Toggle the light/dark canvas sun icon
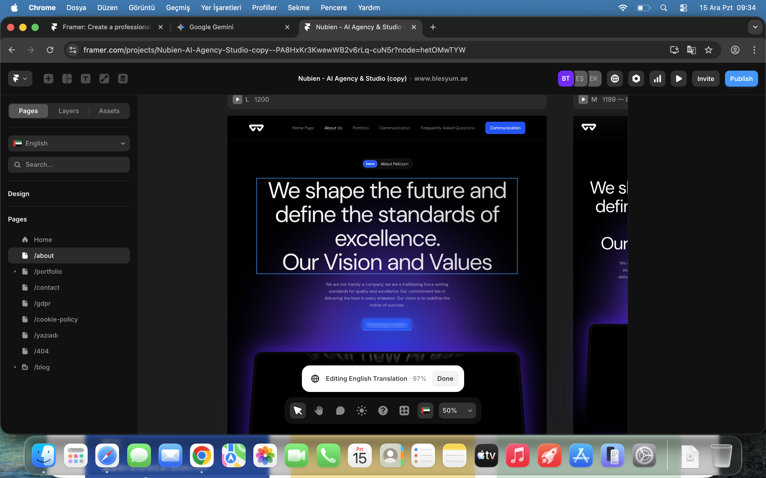766x478 pixels. [361, 410]
